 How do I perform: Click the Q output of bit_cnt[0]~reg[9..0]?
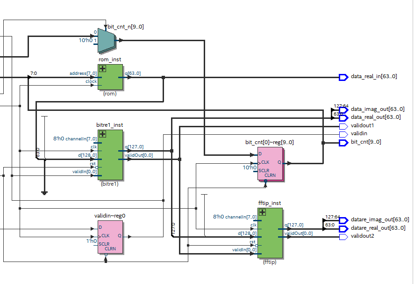click(x=279, y=162)
